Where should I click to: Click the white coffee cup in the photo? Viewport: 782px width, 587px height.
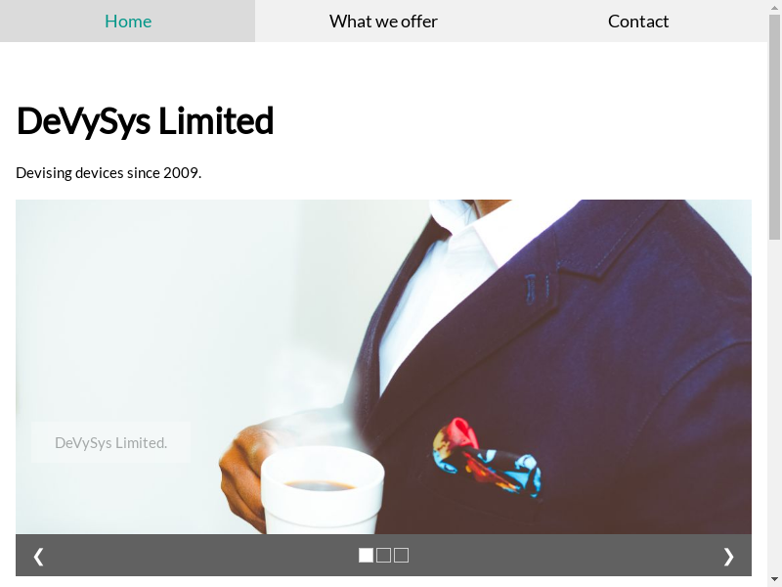click(x=323, y=490)
